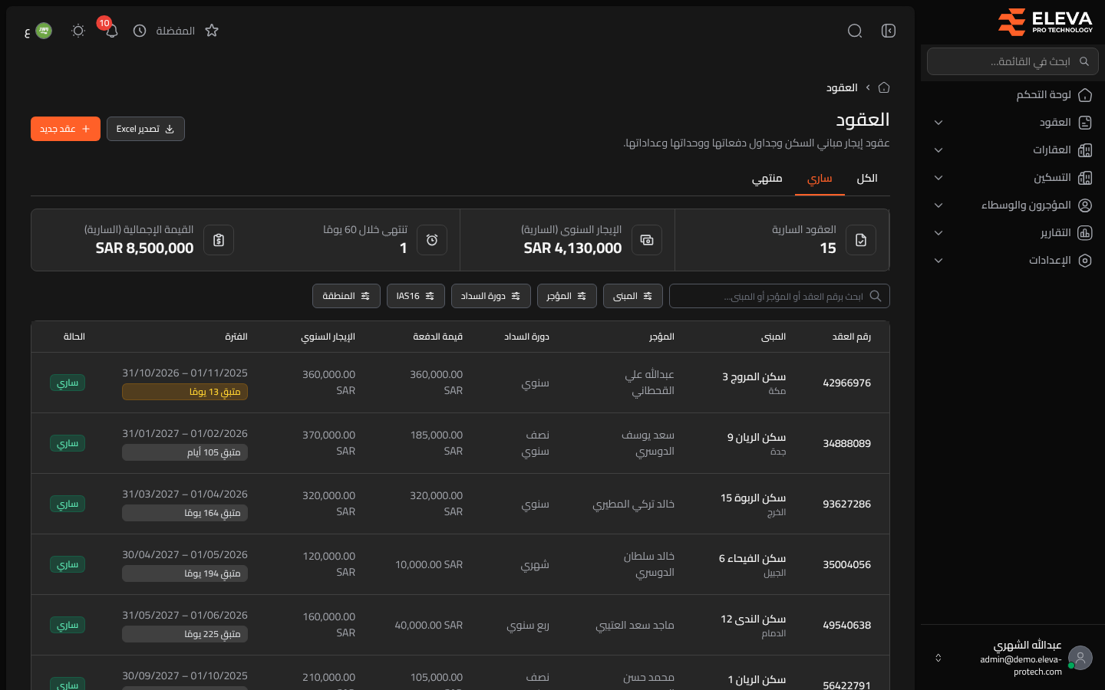Viewport: 1105px width, 690px height.
Task: Switch to the منتهي tab
Action: pyautogui.click(x=767, y=179)
